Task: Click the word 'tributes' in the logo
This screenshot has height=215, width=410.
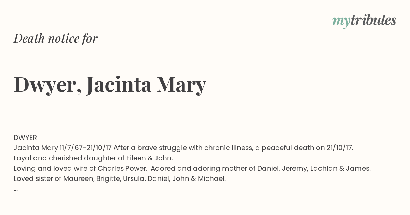Action: point(373,20)
